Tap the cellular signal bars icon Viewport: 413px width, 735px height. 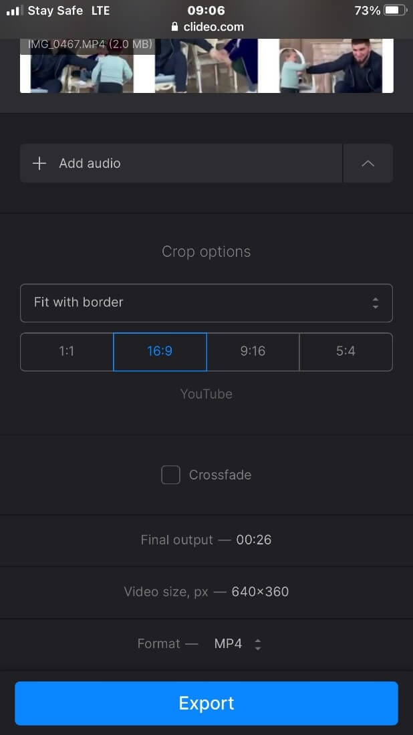pyautogui.click(x=14, y=11)
